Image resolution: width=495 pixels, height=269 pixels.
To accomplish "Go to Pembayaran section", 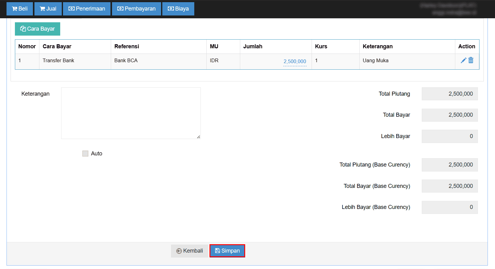I will click(x=137, y=9).
